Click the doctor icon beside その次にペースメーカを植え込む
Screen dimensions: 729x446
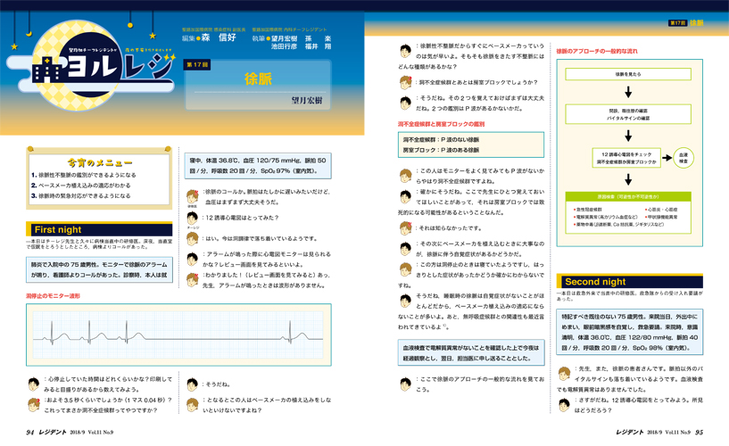point(405,249)
